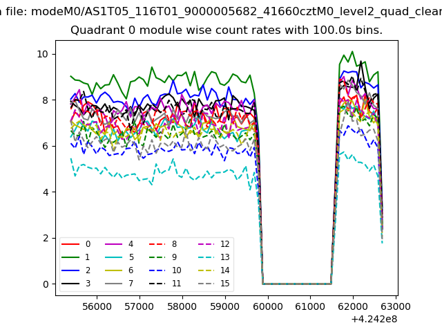Pick the black solid legend entry labeled 3

click(70, 284)
